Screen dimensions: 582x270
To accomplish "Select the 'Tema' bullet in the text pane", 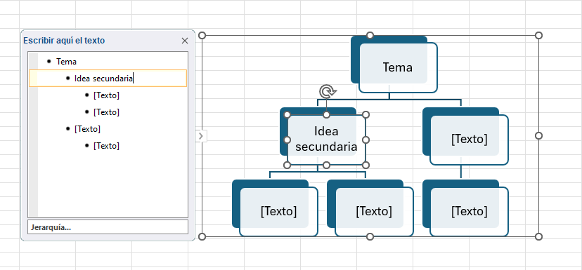I will tap(67, 62).
